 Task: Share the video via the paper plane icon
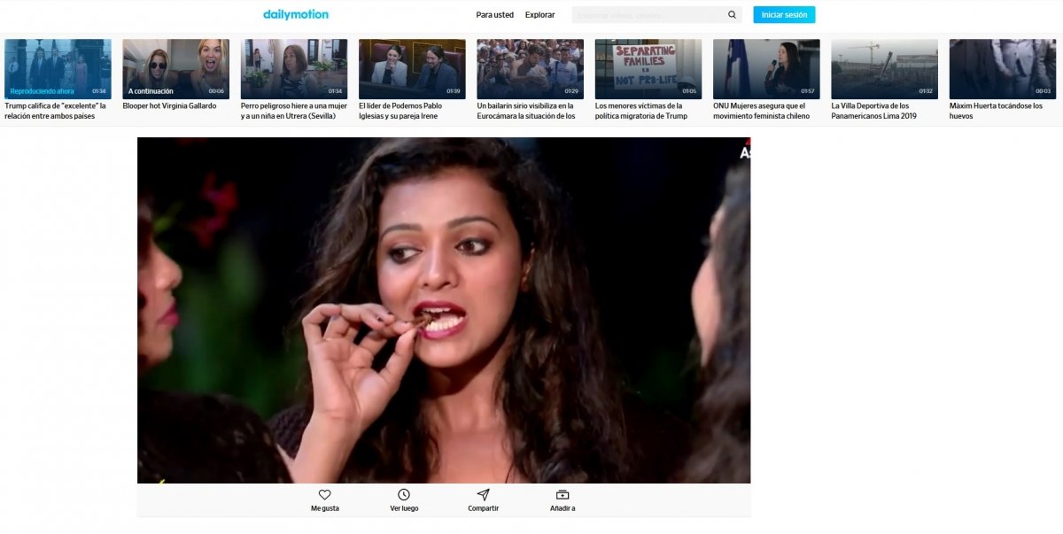[x=483, y=495]
